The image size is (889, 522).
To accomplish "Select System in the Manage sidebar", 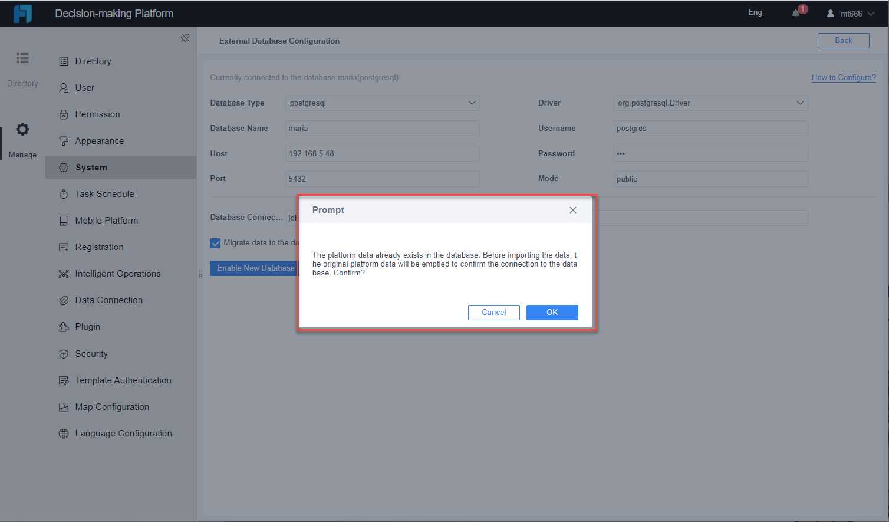I will [93, 167].
